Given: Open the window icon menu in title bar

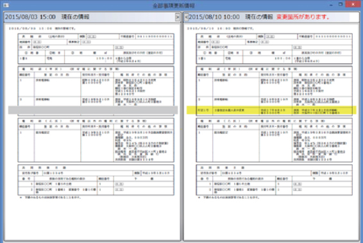Looking at the screenshot, I should pos(6,5).
